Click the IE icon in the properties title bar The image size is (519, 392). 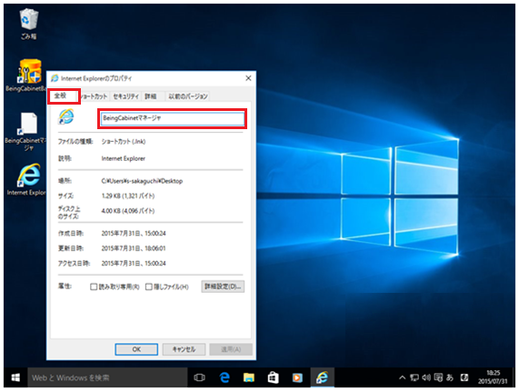[x=55, y=78]
